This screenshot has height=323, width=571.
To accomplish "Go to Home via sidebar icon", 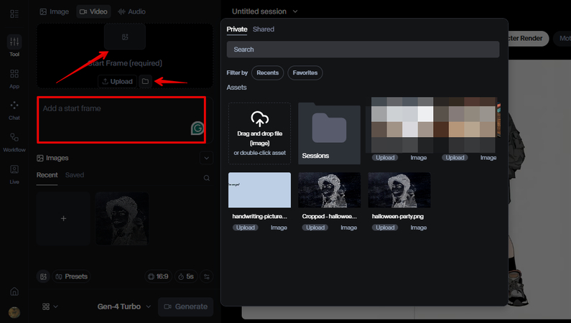I will tap(14, 291).
